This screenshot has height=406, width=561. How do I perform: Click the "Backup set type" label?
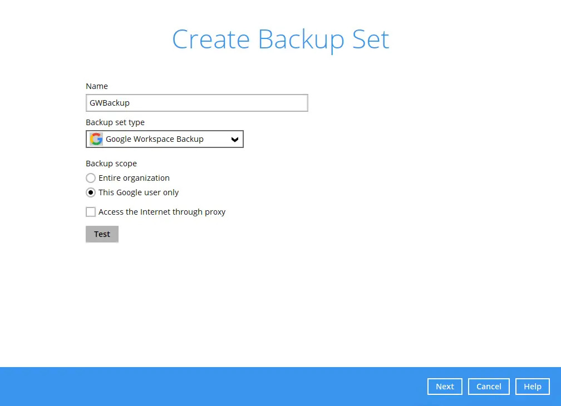point(115,122)
